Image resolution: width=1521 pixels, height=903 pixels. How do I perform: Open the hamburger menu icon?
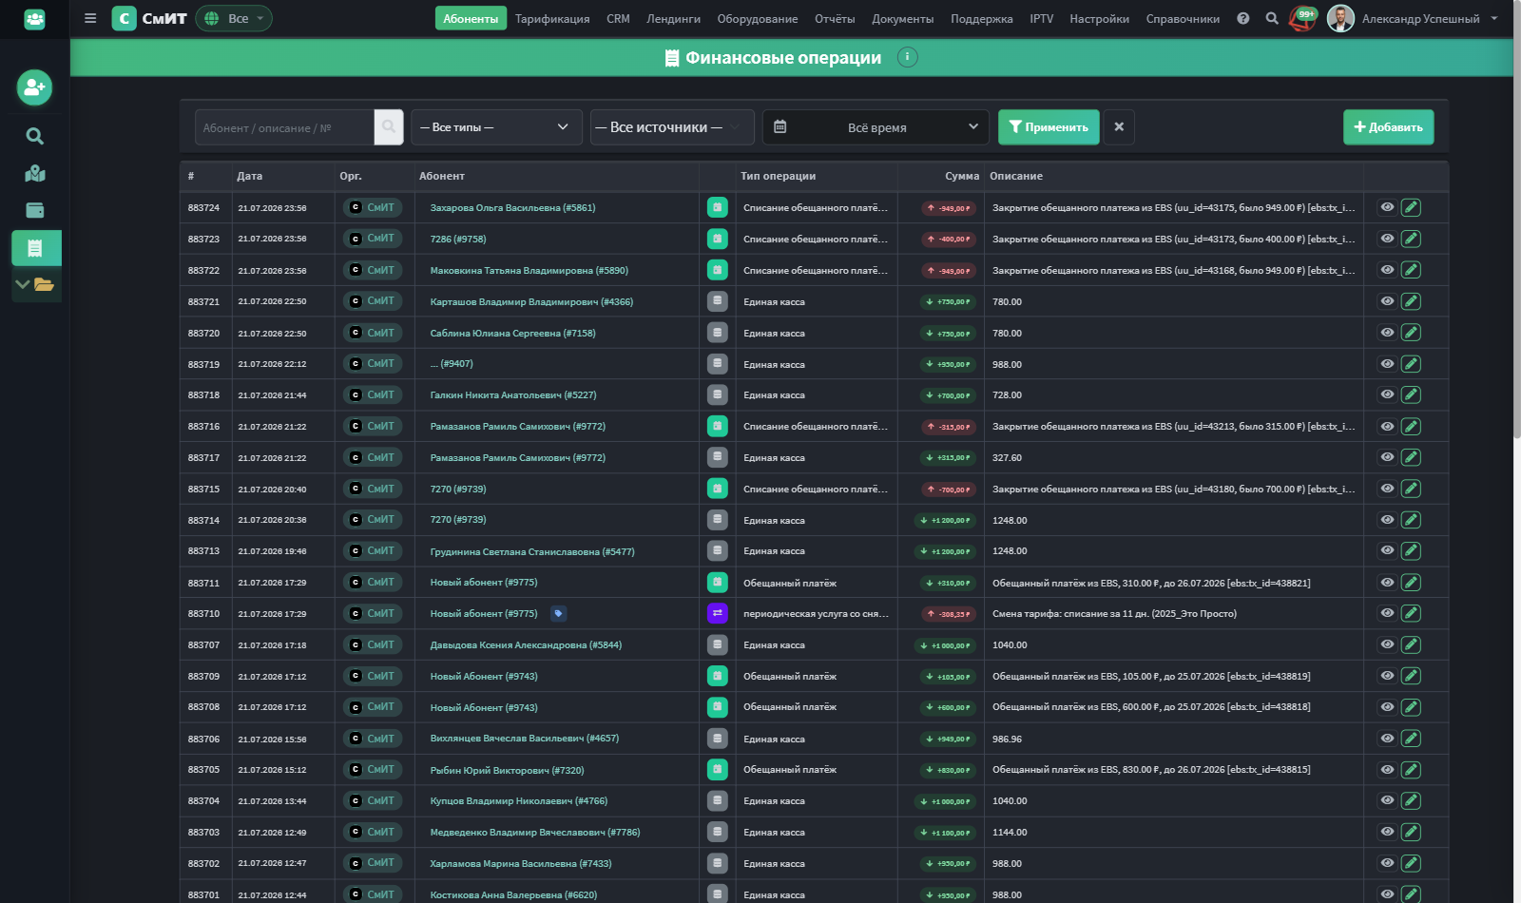pyautogui.click(x=90, y=18)
